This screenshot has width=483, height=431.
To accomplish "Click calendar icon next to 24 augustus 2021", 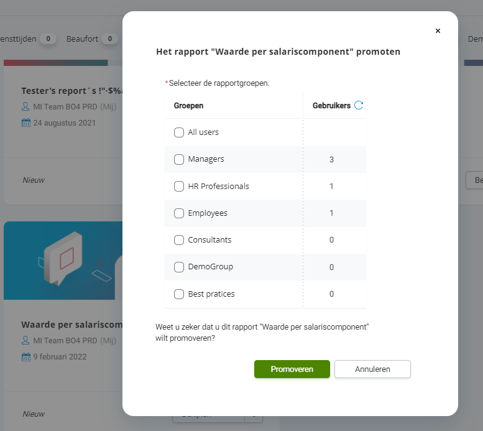I will (26, 123).
